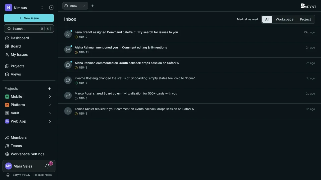Open the Teams page
The width and height of the screenshot is (321, 180).
click(29, 146)
